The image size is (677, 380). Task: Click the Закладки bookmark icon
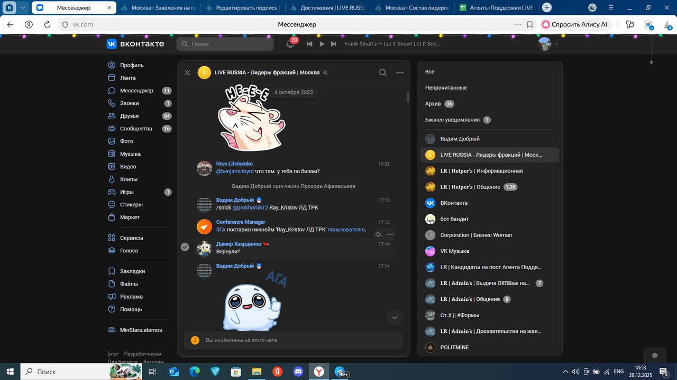point(112,271)
